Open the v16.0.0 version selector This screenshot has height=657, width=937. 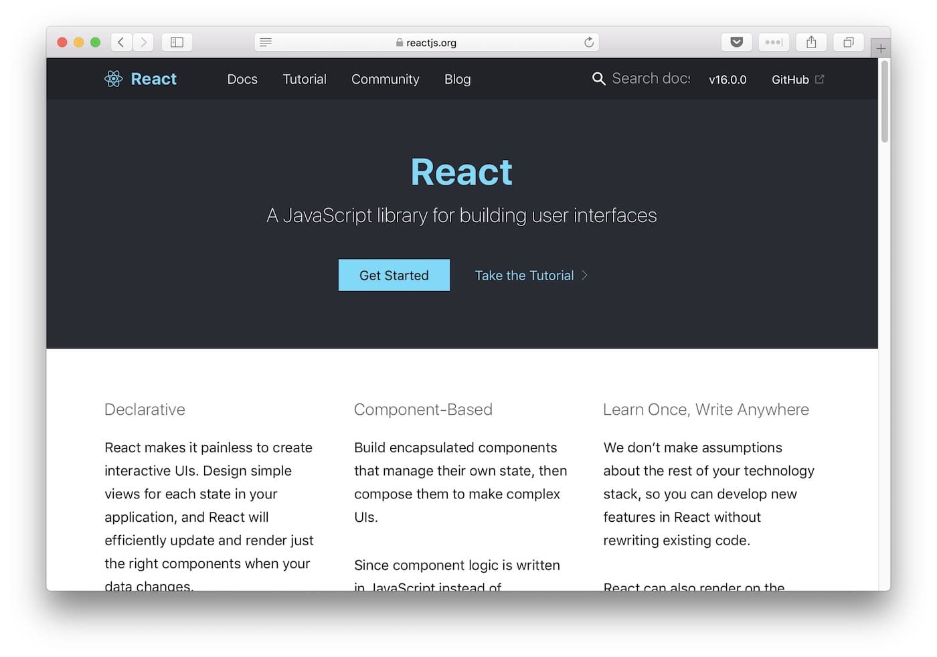[728, 79]
